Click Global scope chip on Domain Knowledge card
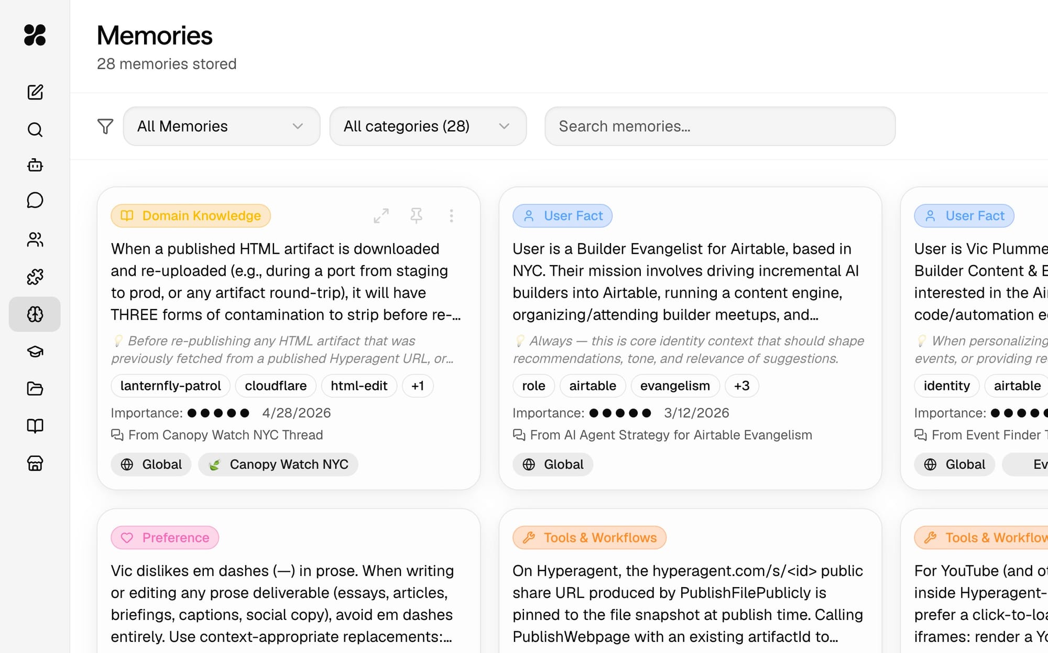The image size is (1048, 653). point(151,464)
